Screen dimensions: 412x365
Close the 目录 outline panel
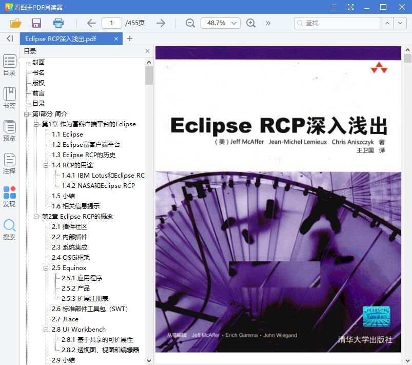tap(147, 51)
